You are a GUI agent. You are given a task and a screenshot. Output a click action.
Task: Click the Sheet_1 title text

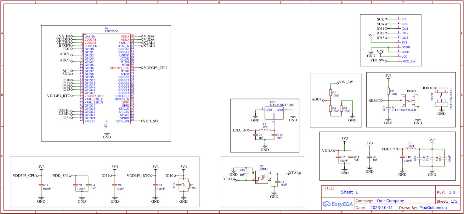pyautogui.click(x=349, y=192)
